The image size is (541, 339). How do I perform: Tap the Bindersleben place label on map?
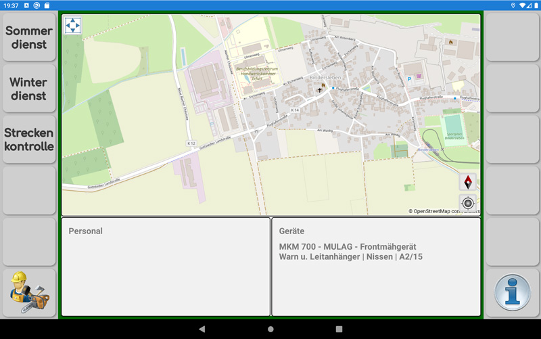(325, 77)
